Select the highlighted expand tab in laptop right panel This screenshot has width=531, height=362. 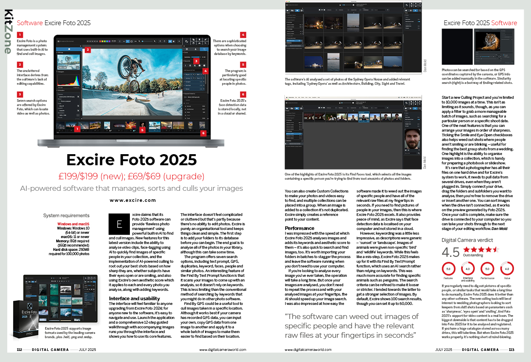pos(204,49)
